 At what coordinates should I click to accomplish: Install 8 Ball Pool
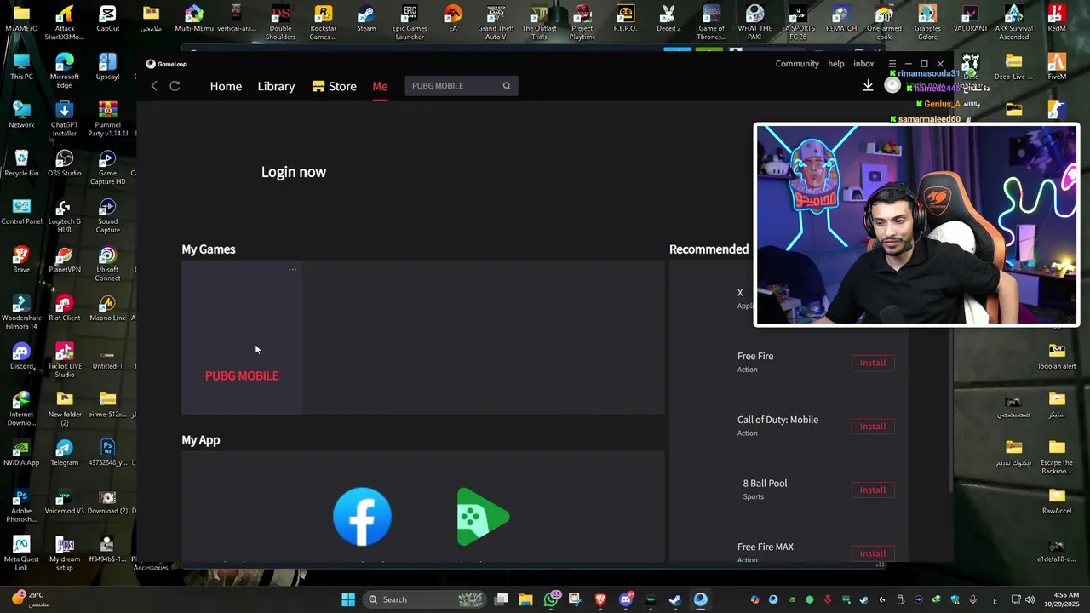[873, 490]
